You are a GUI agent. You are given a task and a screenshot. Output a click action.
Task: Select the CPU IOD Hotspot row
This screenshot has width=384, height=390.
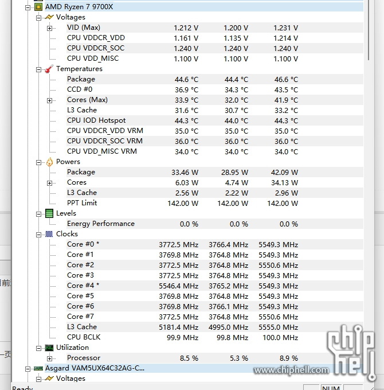(215, 120)
